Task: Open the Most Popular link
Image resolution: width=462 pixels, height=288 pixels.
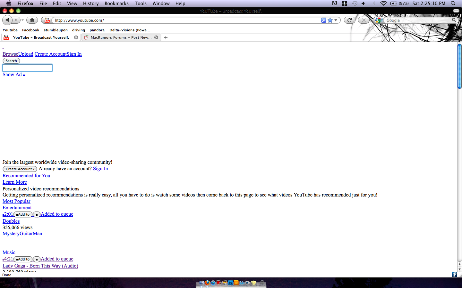Action: 16,201
